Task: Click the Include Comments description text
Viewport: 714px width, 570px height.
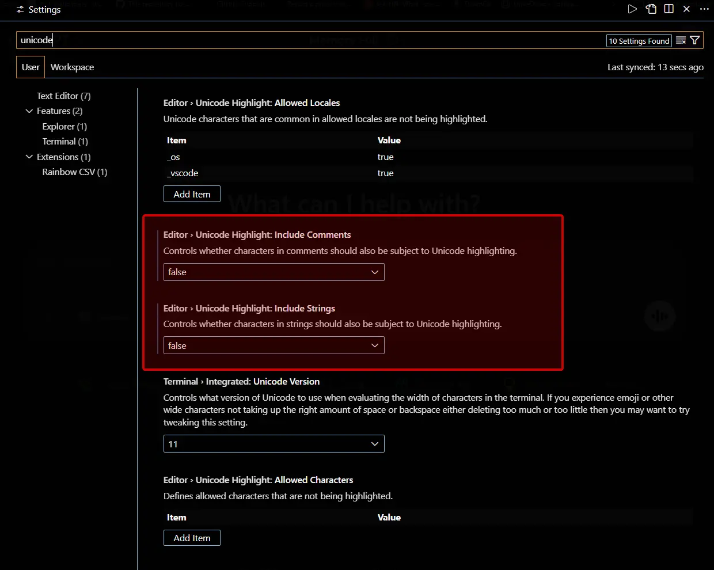Action: [x=340, y=251]
